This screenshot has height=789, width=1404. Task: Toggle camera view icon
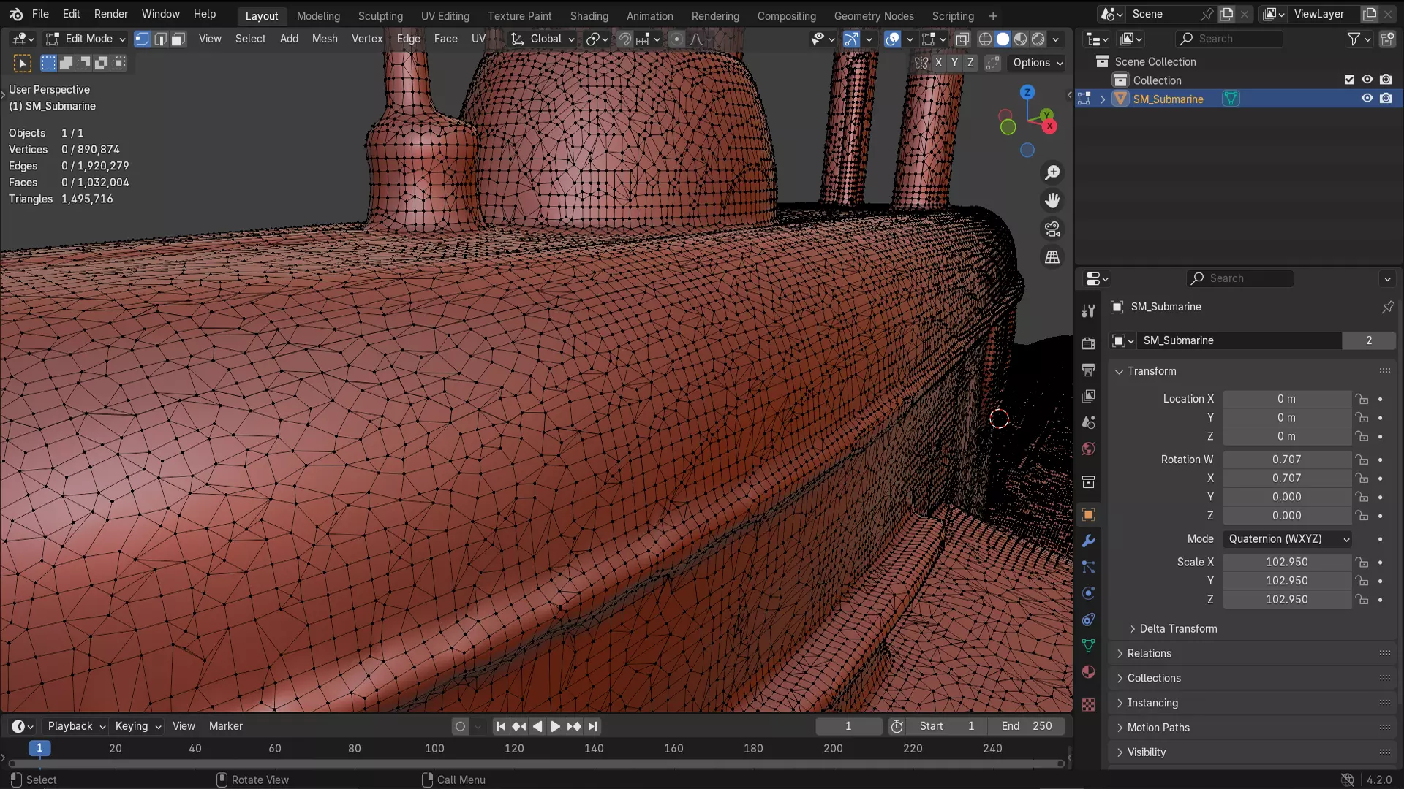tap(1052, 229)
